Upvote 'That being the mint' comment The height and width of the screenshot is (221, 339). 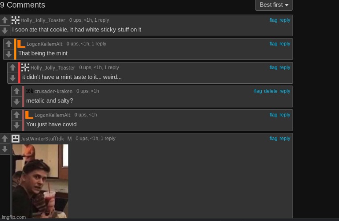[8, 44]
